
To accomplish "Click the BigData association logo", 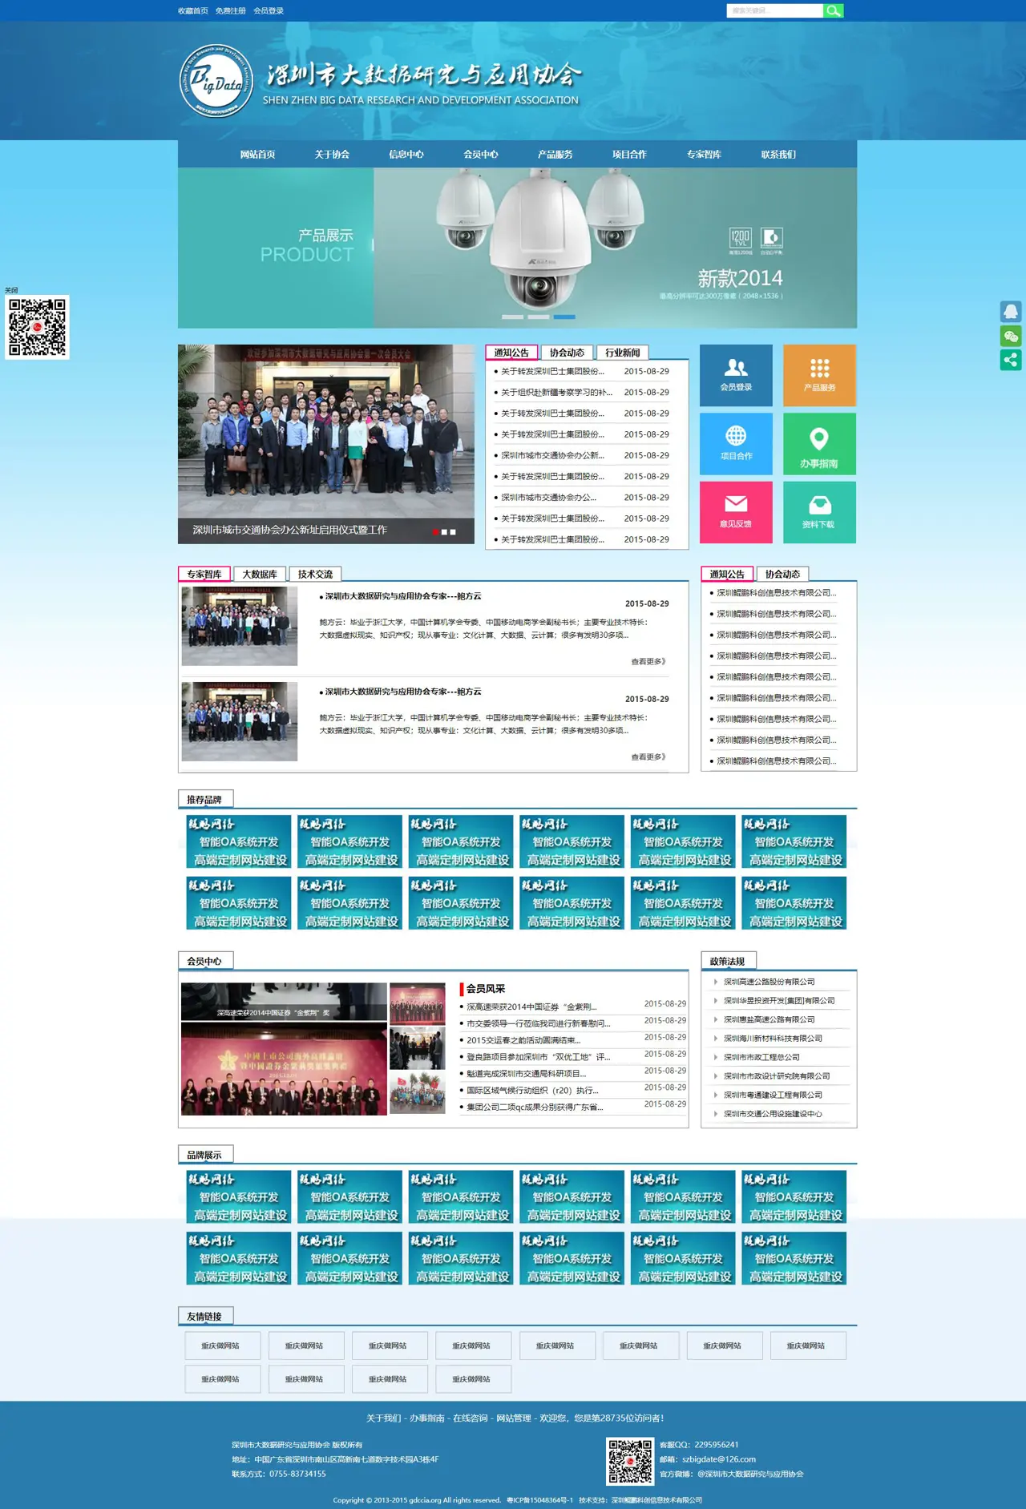I will [216, 81].
